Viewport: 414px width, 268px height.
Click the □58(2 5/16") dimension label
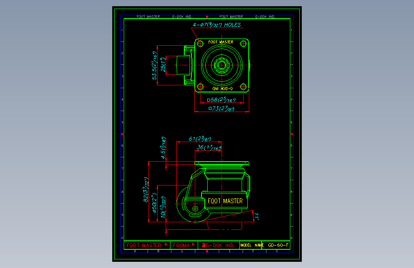tap(221, 100)
